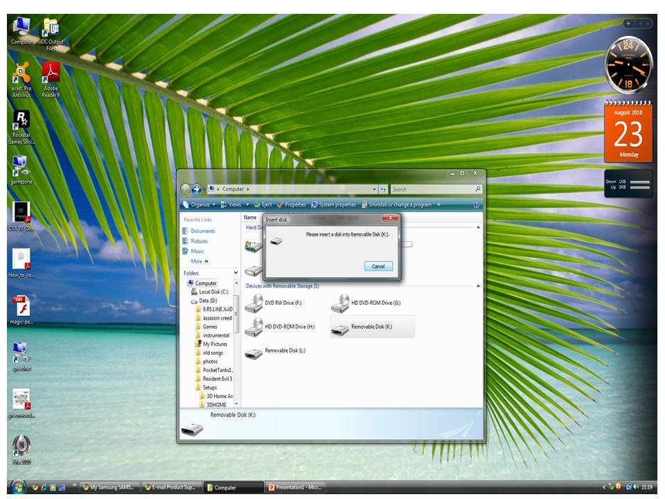Switch to Presentation1 taskbar button
Screen dimensions: 665x499
[296, 487]
